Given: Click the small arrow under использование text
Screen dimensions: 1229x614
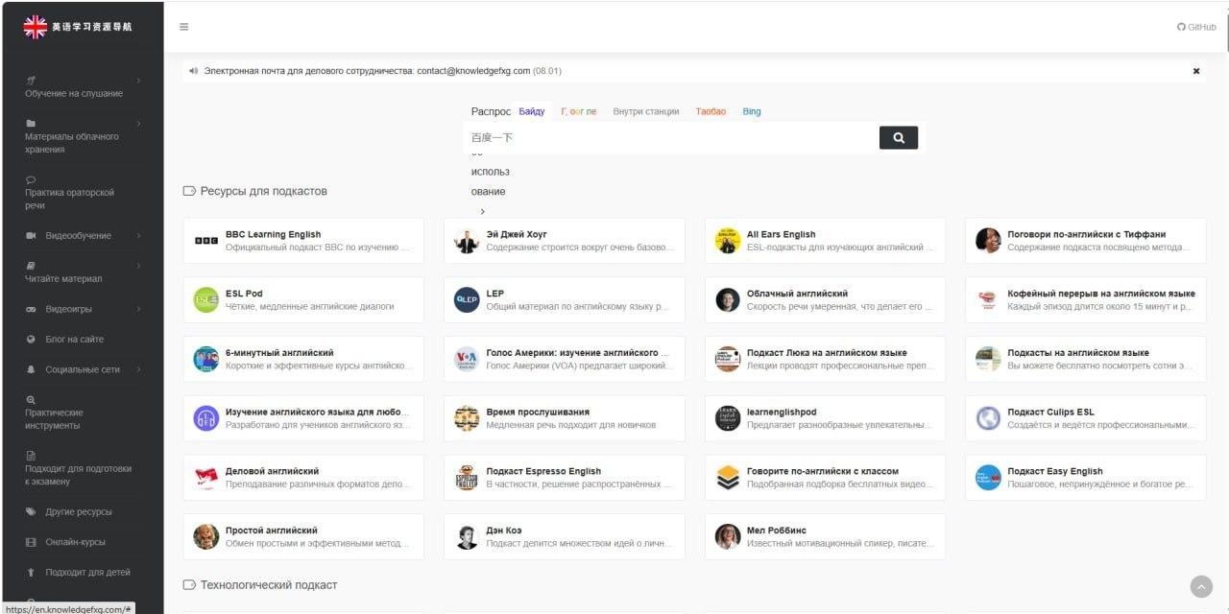Looking at the screenshot, I should pyautogui.click(x=483, y=211).
